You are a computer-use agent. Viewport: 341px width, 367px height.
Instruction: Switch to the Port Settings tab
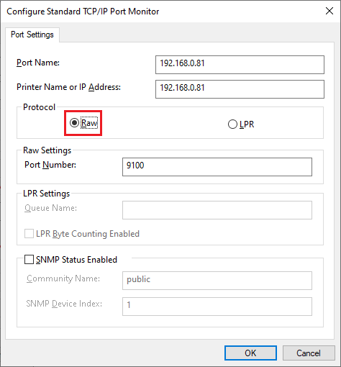[x=32, y=35]
